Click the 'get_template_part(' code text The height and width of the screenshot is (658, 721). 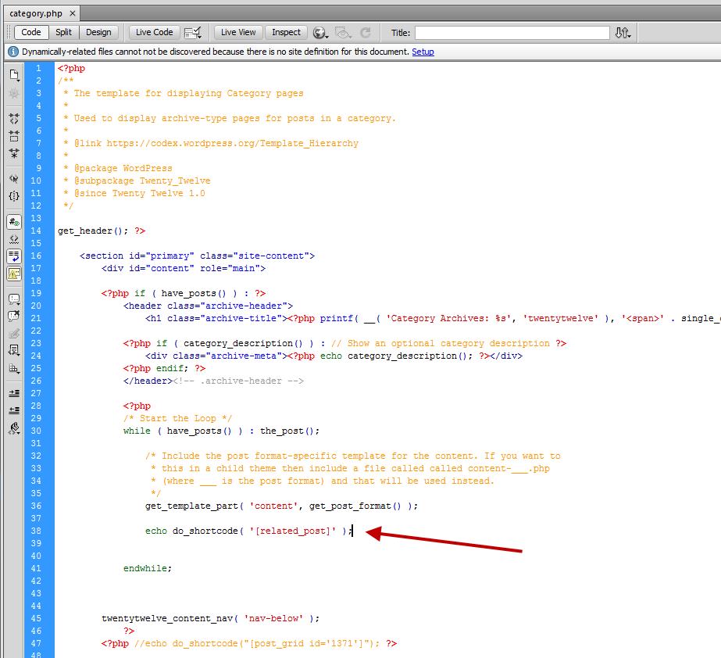coord(194,506)
